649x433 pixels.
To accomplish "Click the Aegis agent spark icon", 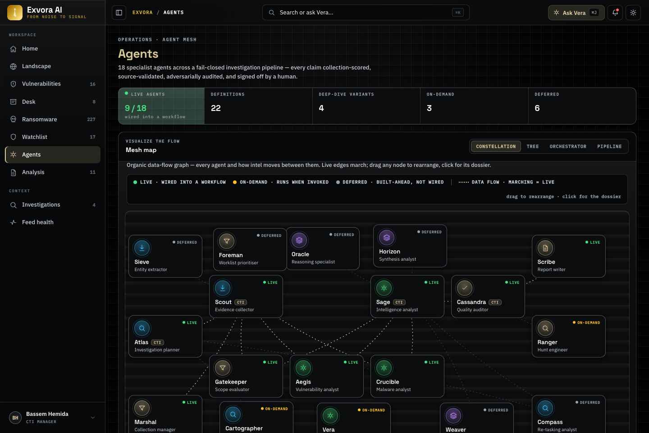I will [x=303, y=368].
